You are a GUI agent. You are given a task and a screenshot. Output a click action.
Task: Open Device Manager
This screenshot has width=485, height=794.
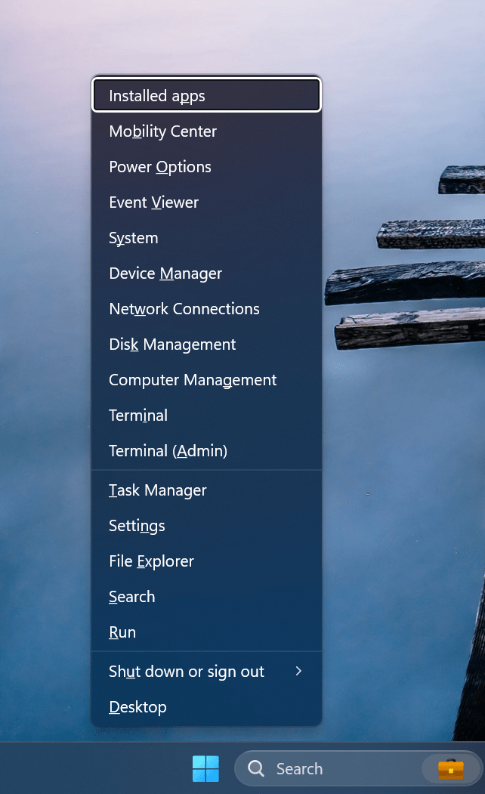tap(165, 273)
